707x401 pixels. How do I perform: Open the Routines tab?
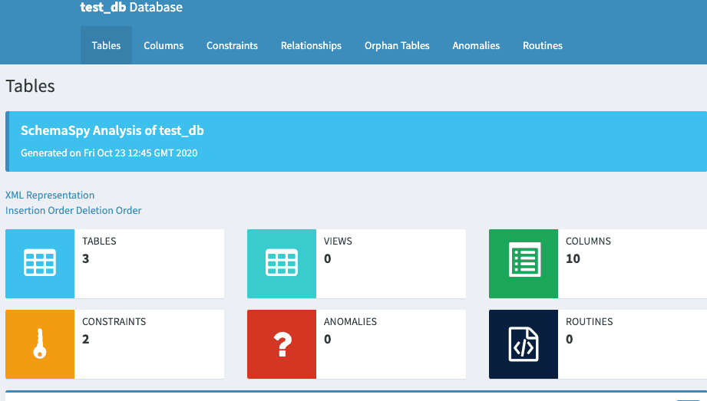coord(543,45)
